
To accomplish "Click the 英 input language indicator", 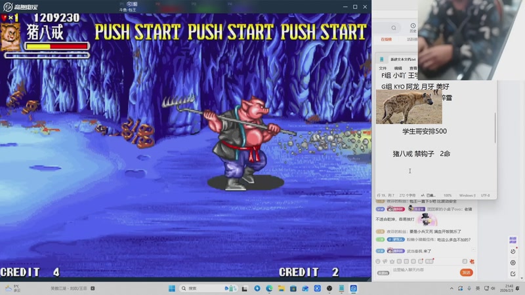I will [x=478, y=288].
